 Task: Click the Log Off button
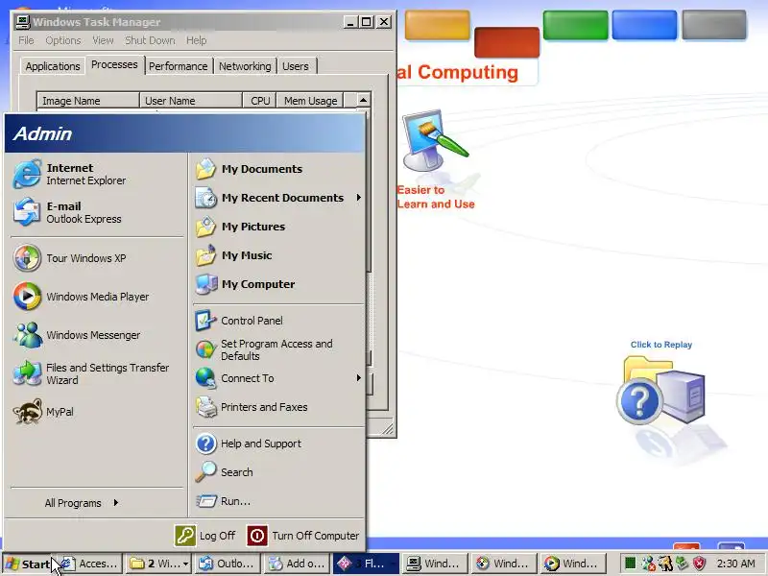[205, 536]
